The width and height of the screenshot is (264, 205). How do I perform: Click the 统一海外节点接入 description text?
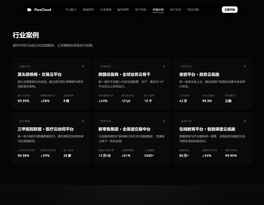pyautogui.click(x=131, y=84)
